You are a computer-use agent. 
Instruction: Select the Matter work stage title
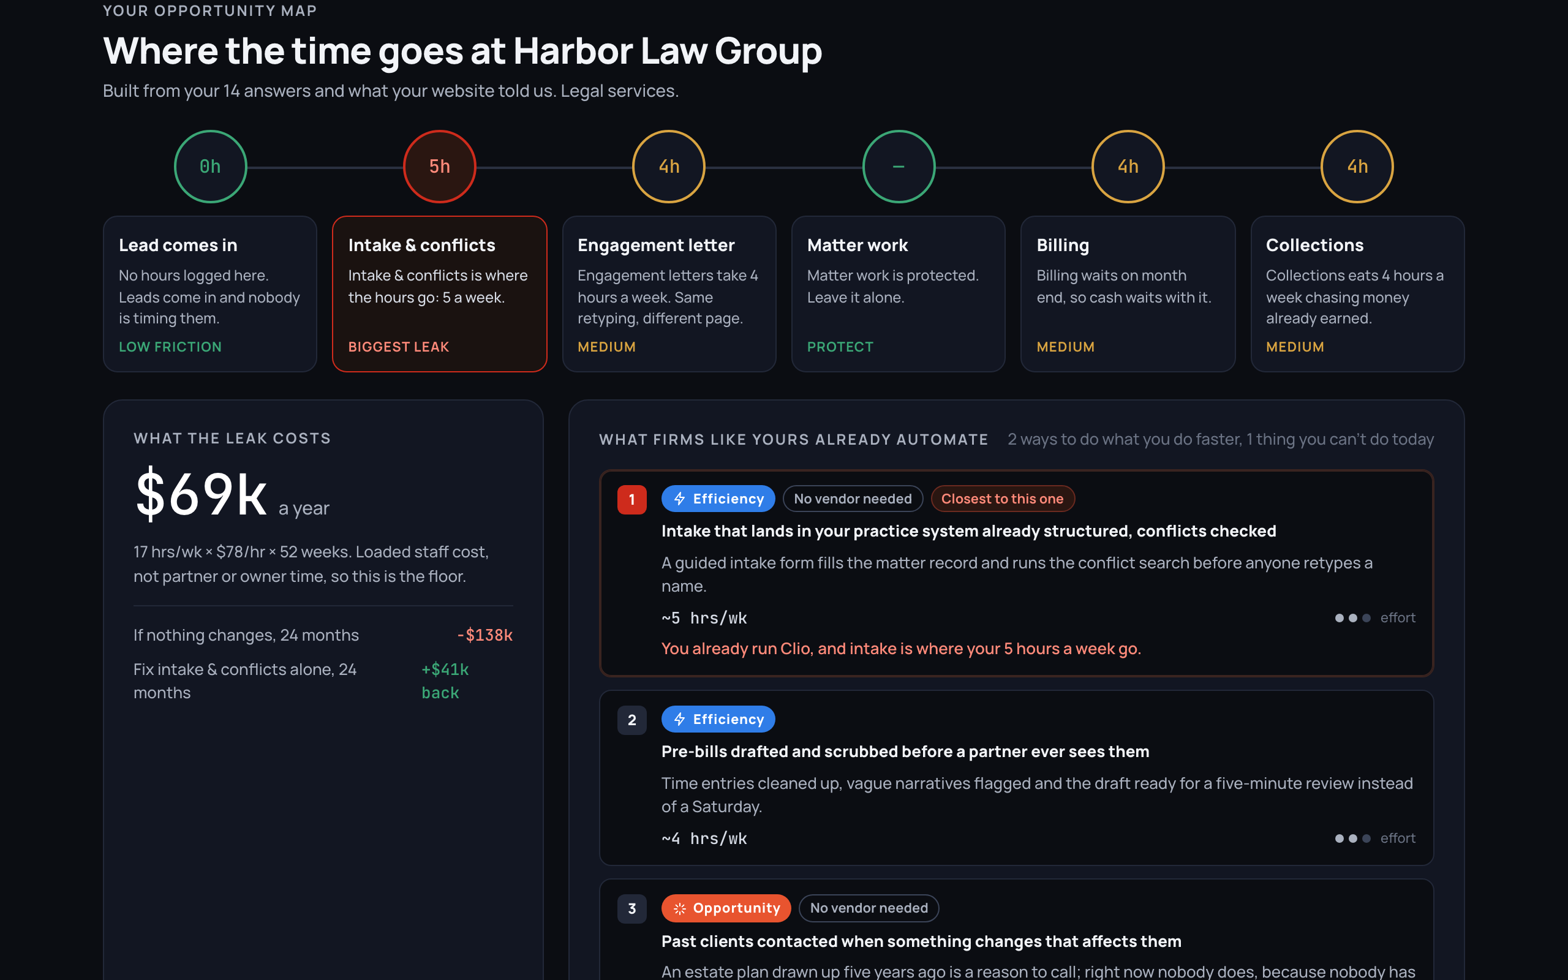(858, 245)
